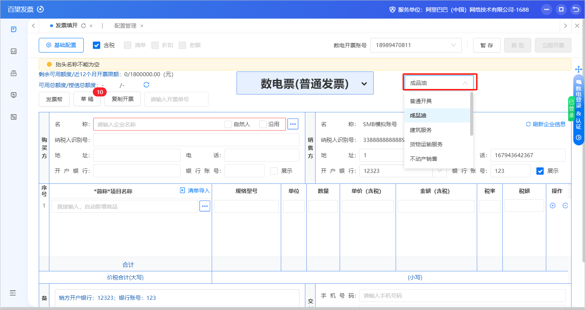This screenshot has height=310, width=585.
Task: Open item name lookup ellipsis button
Action: click(205, 206)
